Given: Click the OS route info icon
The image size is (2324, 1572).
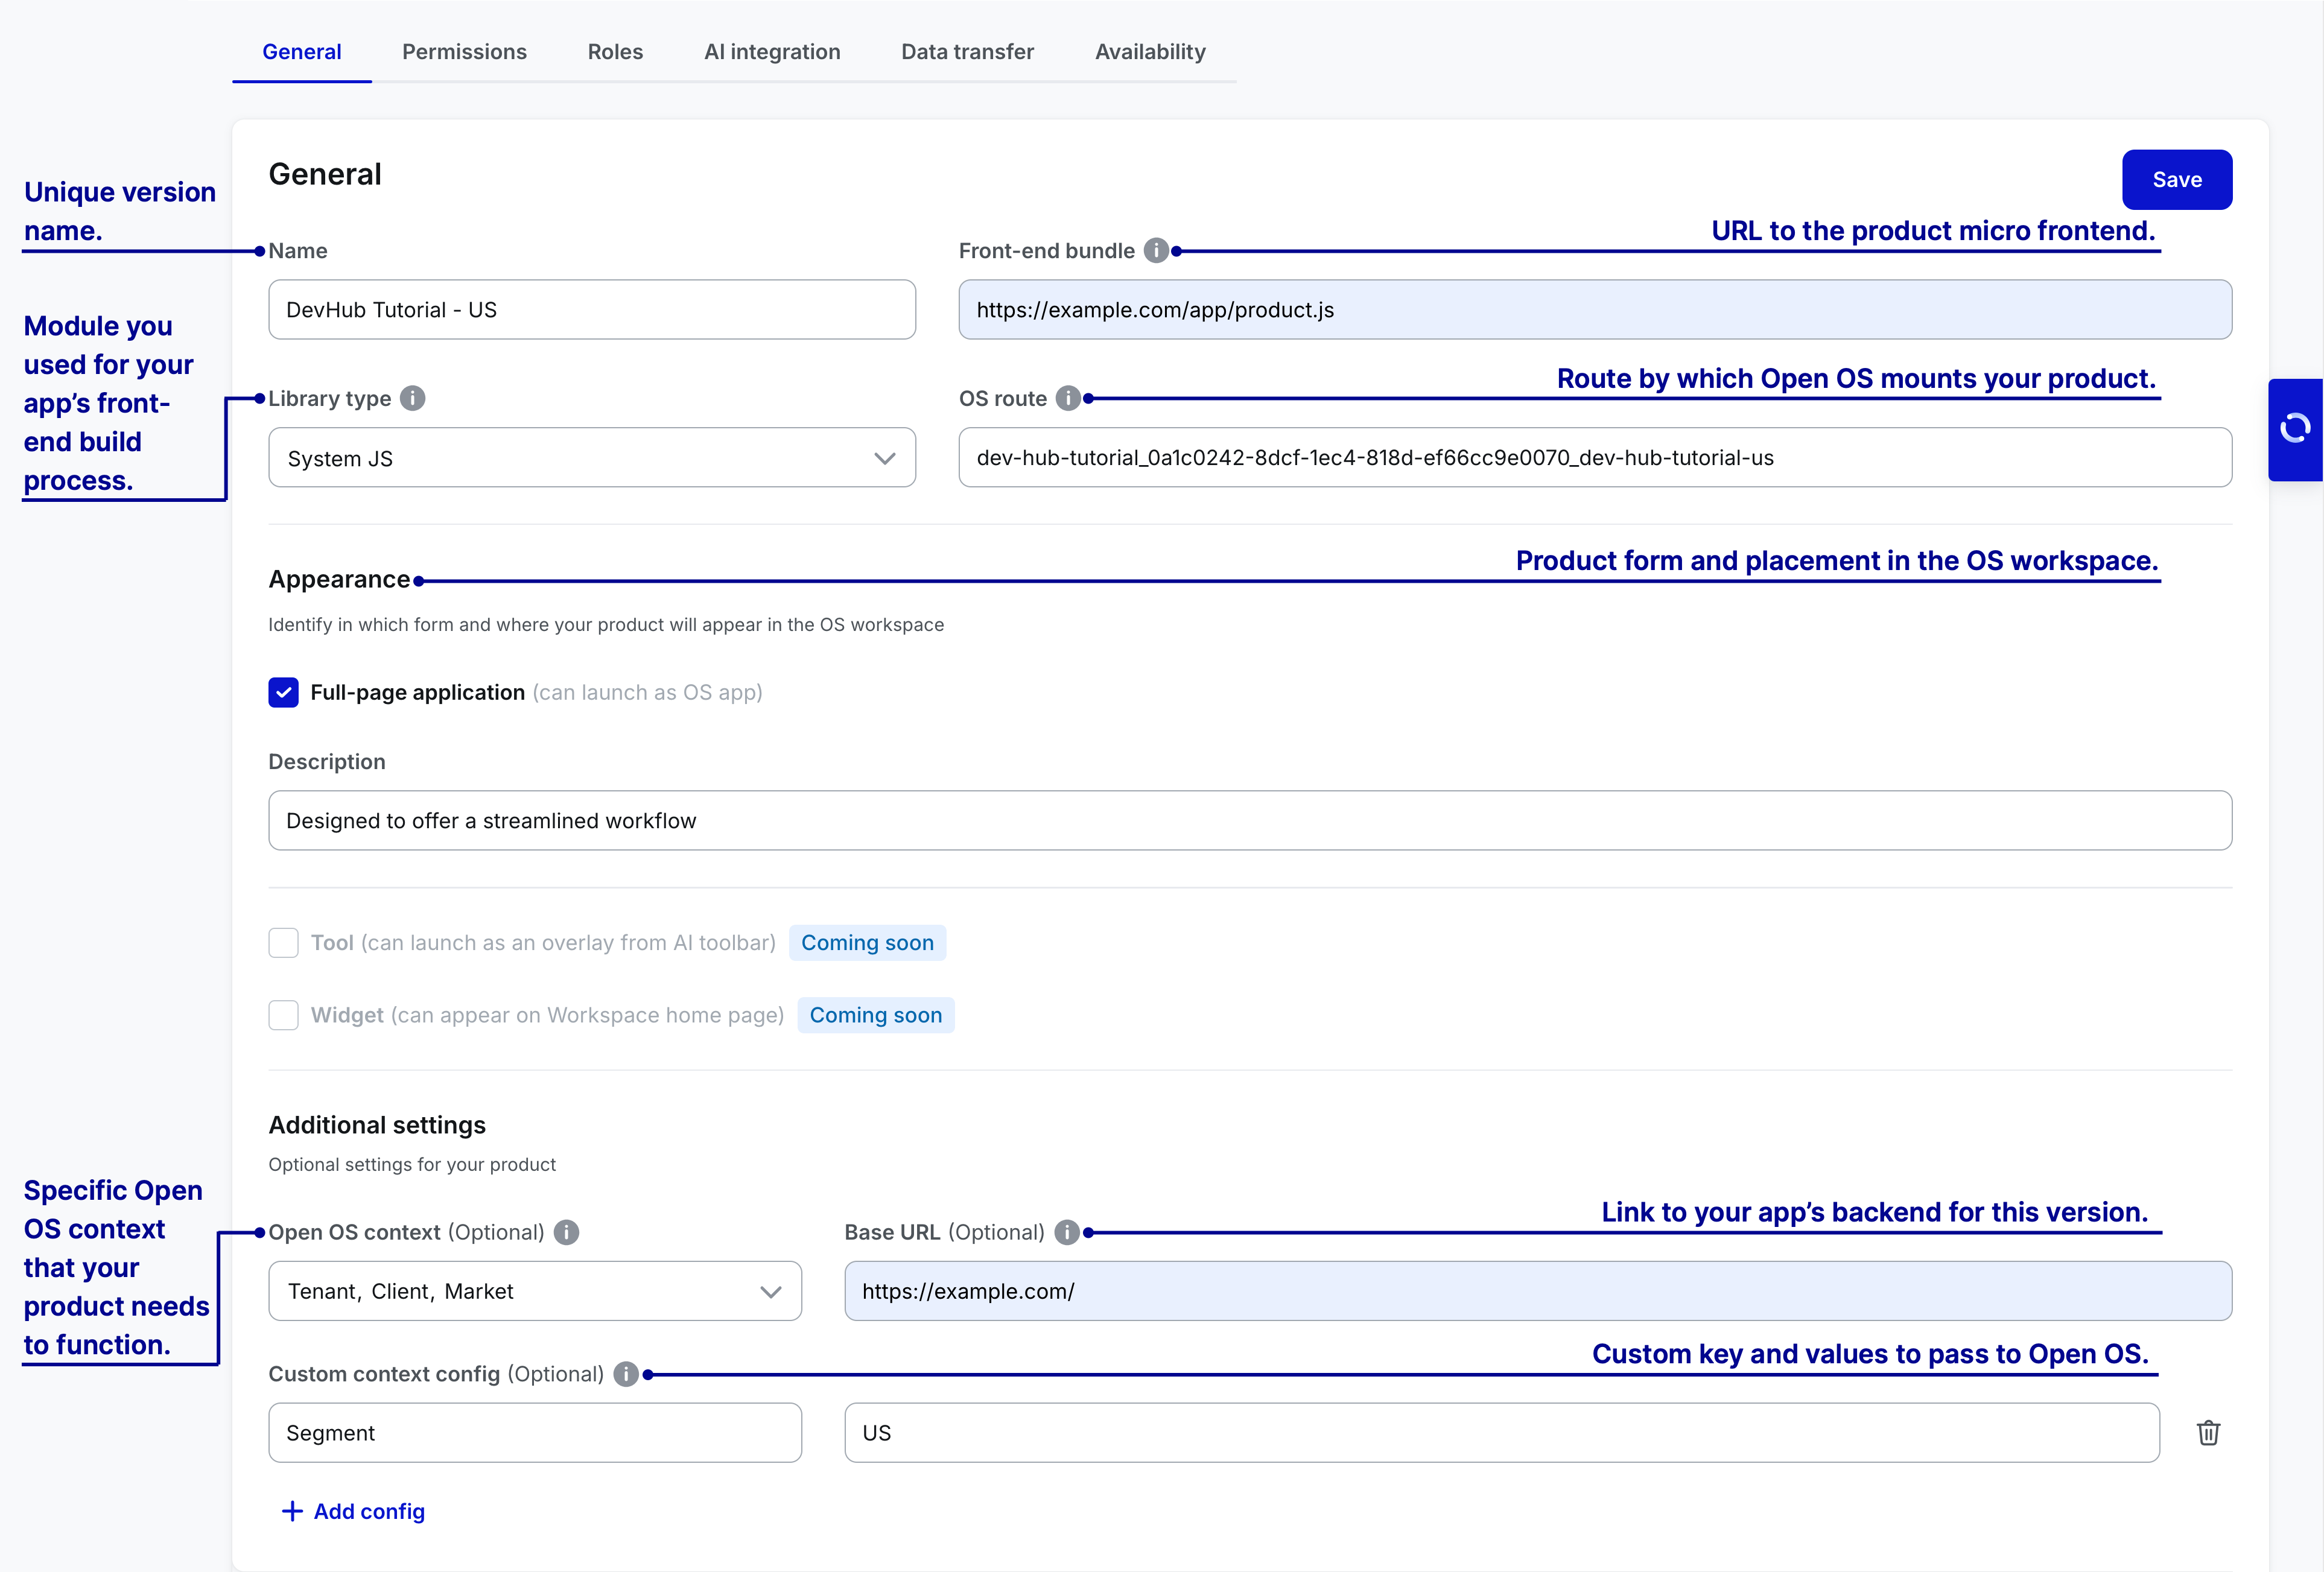Looking at the screenshot, I should pos(1068,398).
